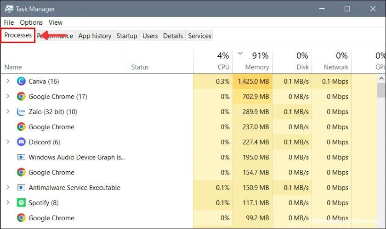Expand the Antimalware Service Executable group
Viewport: 386px width, 229px height.
(8, 187)
